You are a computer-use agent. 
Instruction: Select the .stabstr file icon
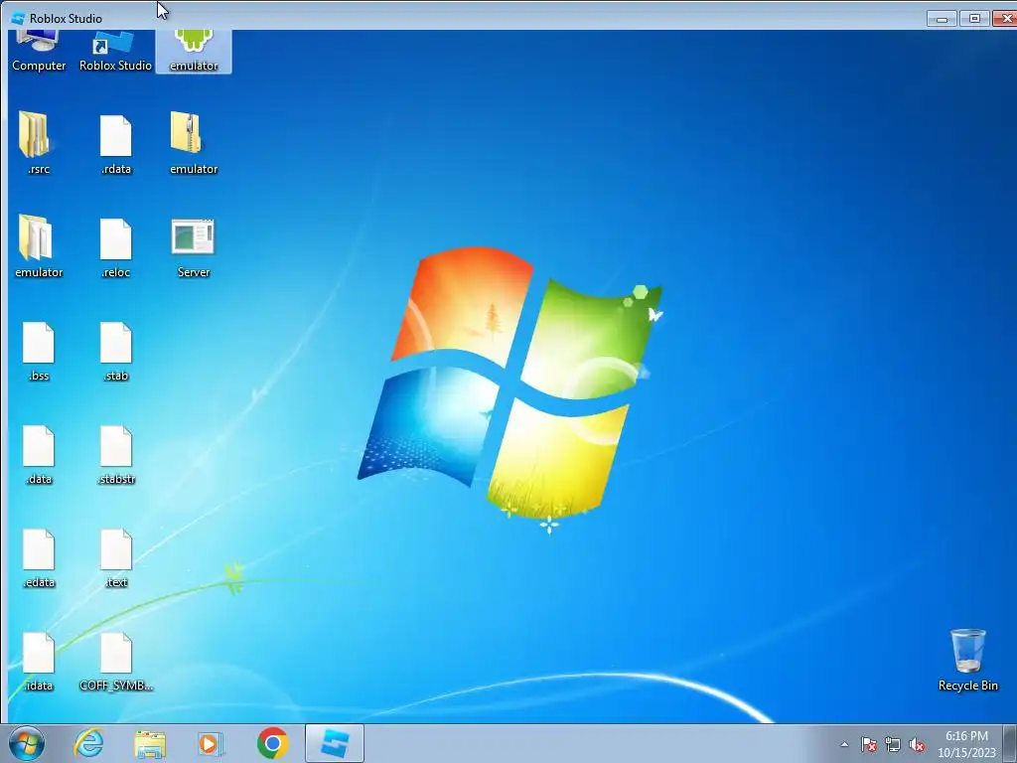pyautogui.click(x=116, y=454)
